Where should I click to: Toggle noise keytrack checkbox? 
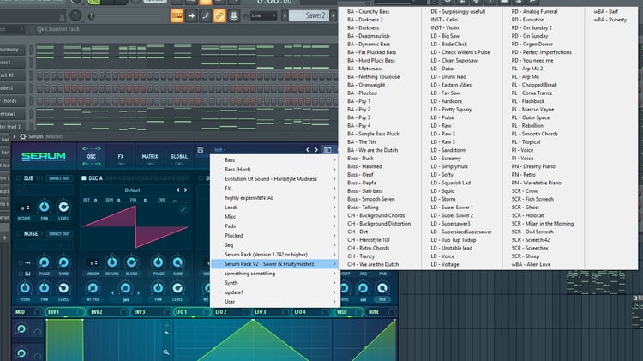(21, 274)
